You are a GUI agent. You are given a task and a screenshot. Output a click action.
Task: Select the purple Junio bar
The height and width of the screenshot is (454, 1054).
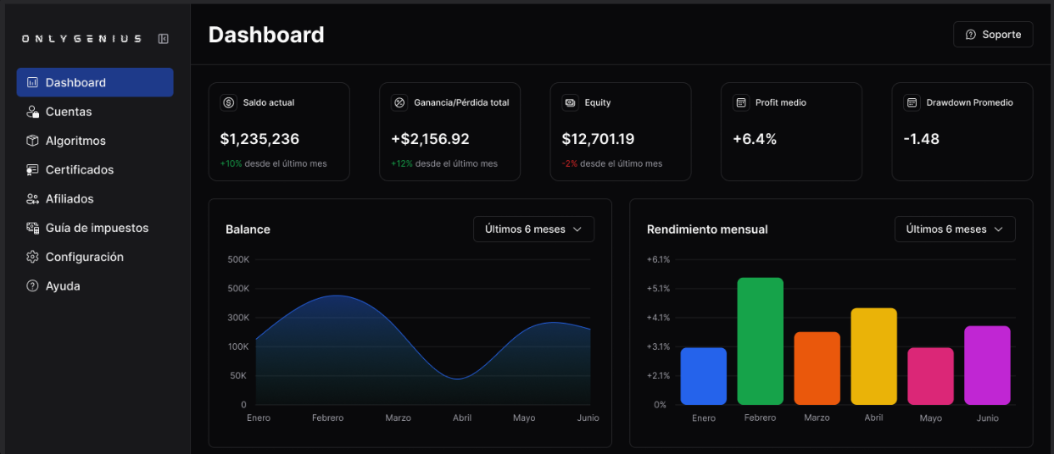[x=988, y=365]
